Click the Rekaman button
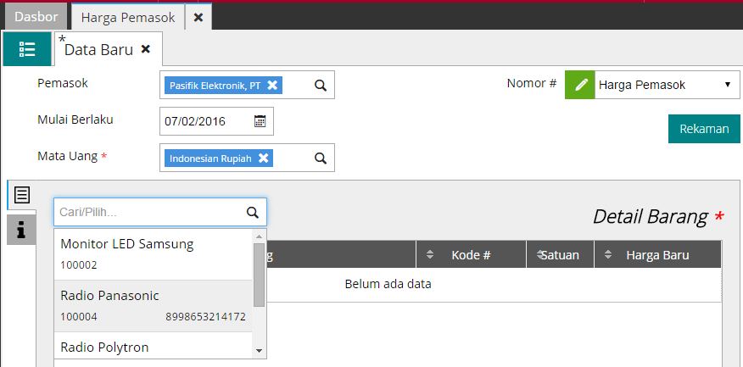743x367 pixels. pos(704,129)
